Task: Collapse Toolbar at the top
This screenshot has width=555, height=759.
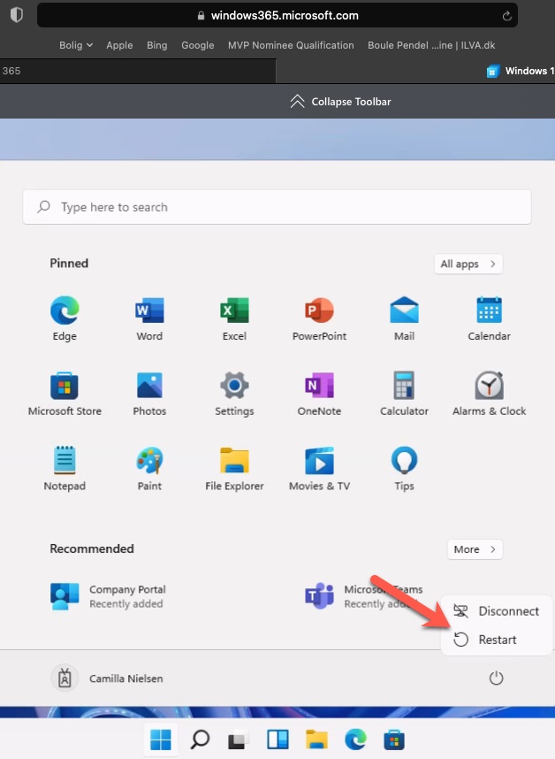Action: (340, 102)
